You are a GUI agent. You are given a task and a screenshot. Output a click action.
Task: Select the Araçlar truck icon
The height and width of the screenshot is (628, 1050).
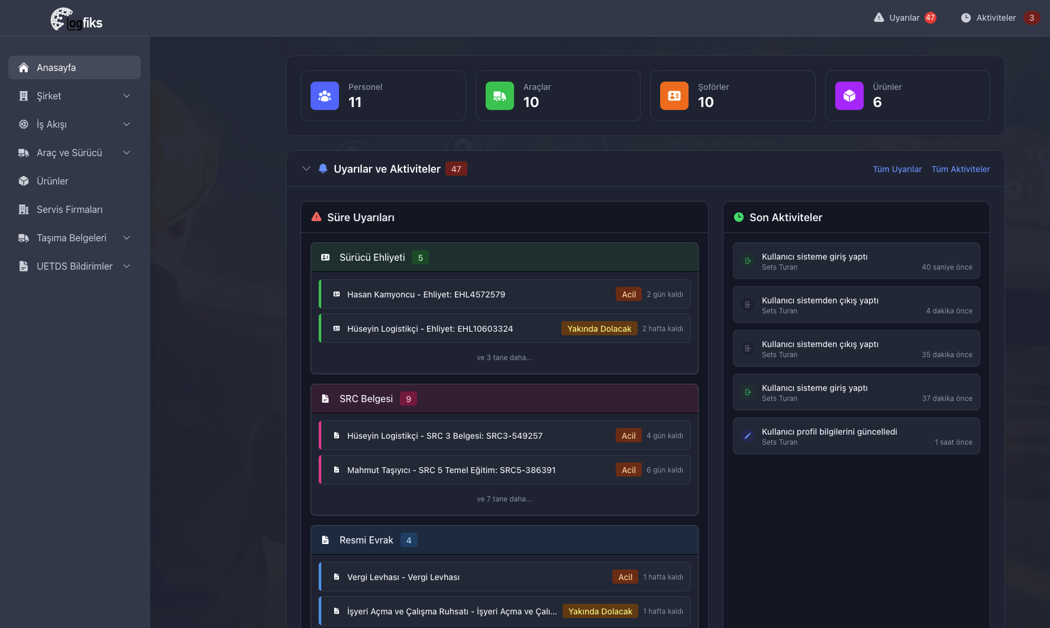[499, 95]
